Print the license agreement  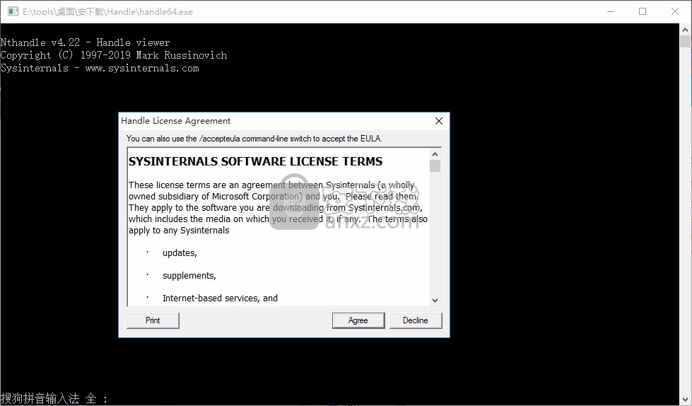point(153,320)
